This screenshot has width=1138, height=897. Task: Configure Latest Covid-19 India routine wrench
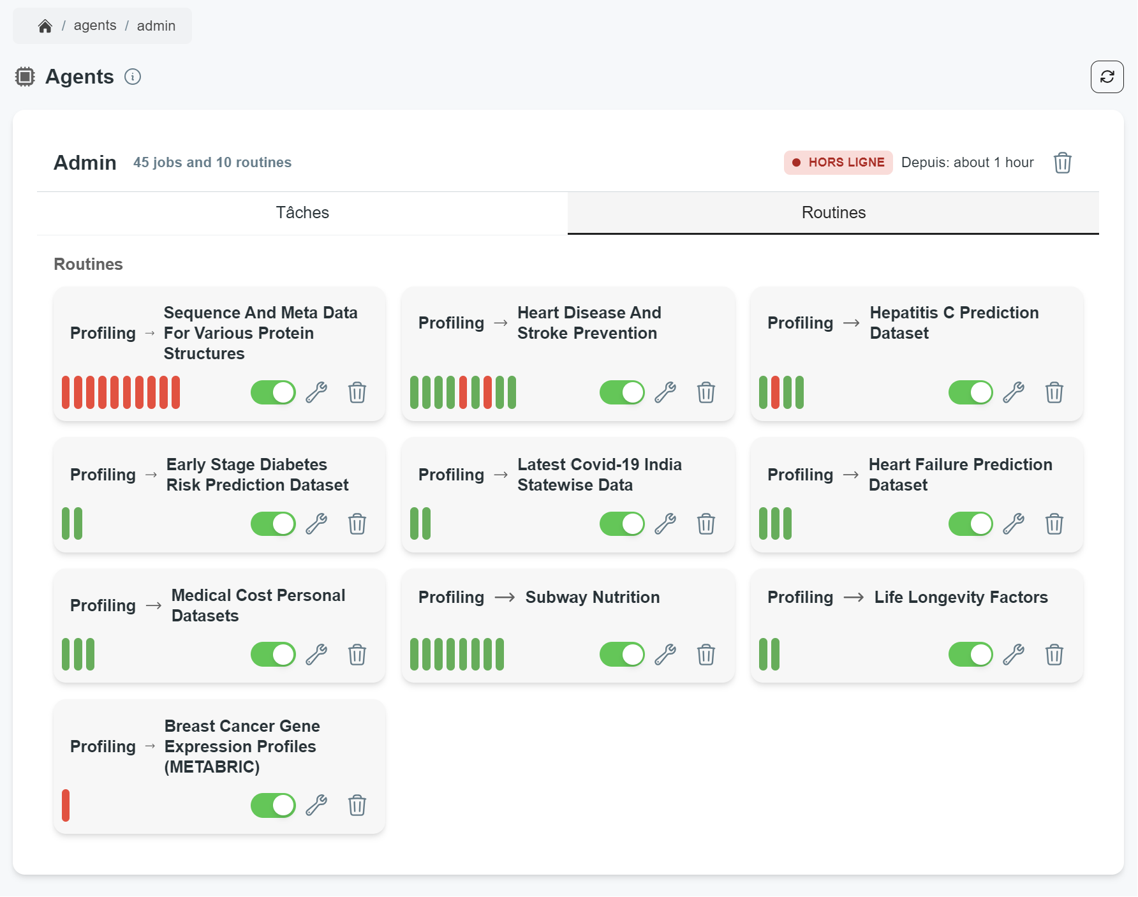click(x=665, y=524)
